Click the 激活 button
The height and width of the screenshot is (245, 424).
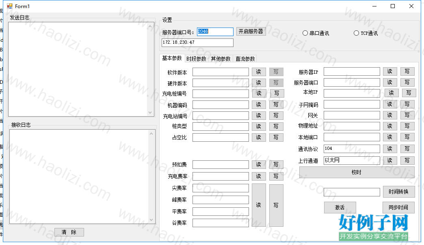tap(340, 207)
